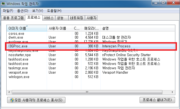Open the 옵션(O) menu
Viewport: 180px width, 109px height.
click(x=23, y=11)
